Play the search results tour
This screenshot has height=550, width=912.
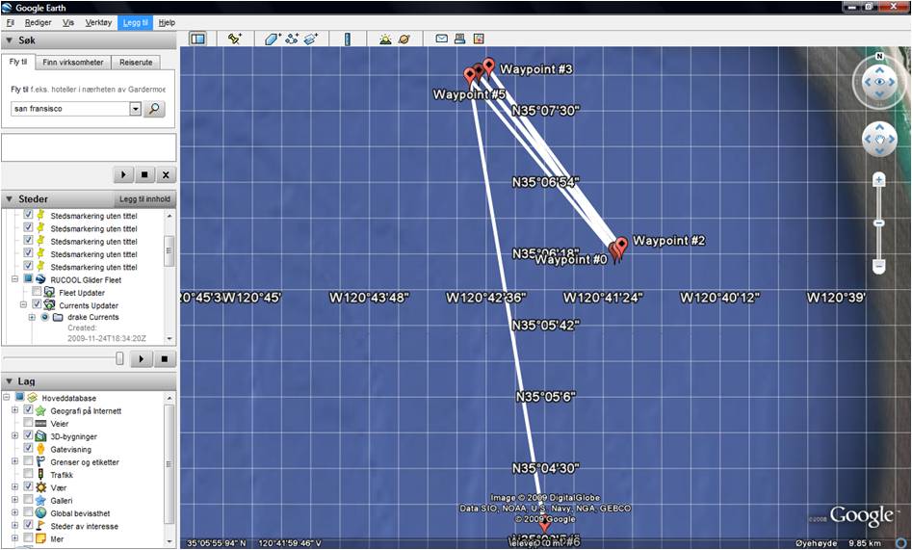[x=123, y=174]
